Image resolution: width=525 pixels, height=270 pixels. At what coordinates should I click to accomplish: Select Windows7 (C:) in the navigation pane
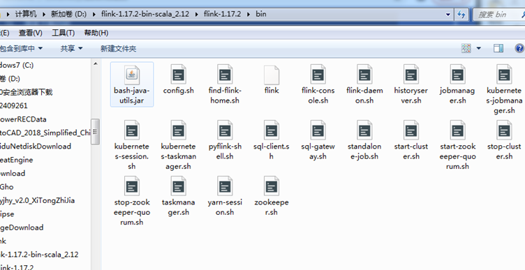17,65
